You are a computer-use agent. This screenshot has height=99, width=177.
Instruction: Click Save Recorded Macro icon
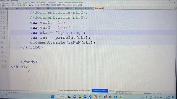[81, 5]
